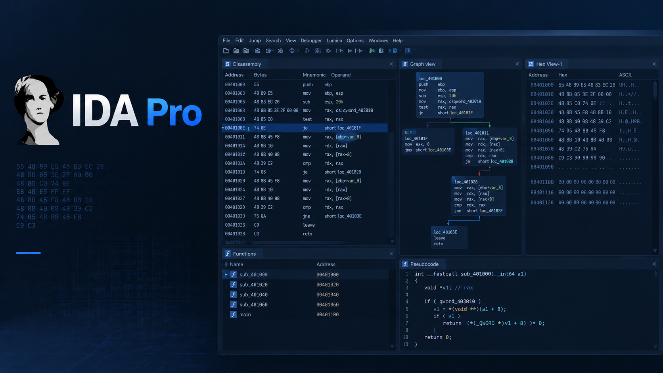Select graph node loc_401011
The height and width of the screenshot is (373, 663).
(x=490, y=147)
